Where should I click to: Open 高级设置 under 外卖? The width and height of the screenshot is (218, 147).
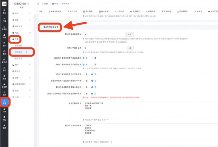19,58
